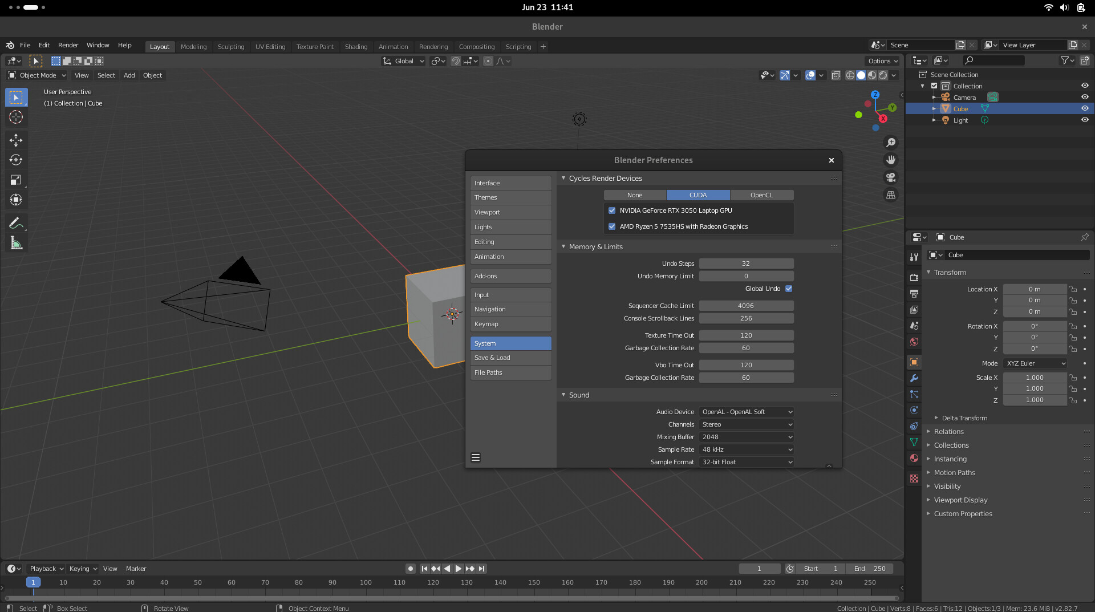
Task: Play the animation forward
Action: (x=459, y=569)
